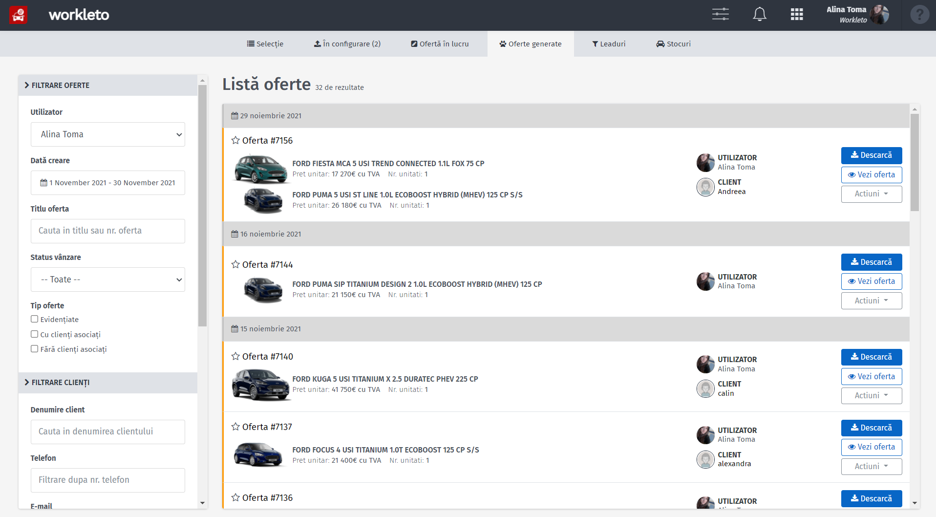Click user avatar in Oferta #7140
This screenshot has height=517, width=936.
(705, 365)
